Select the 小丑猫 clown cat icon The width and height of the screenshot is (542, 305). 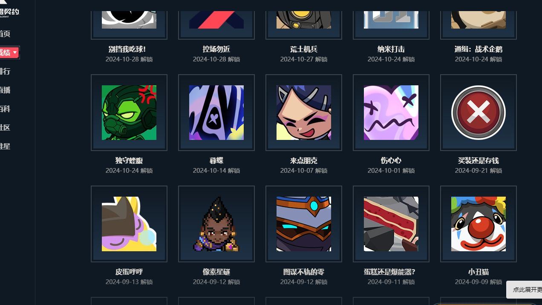(x=479, y=224)
